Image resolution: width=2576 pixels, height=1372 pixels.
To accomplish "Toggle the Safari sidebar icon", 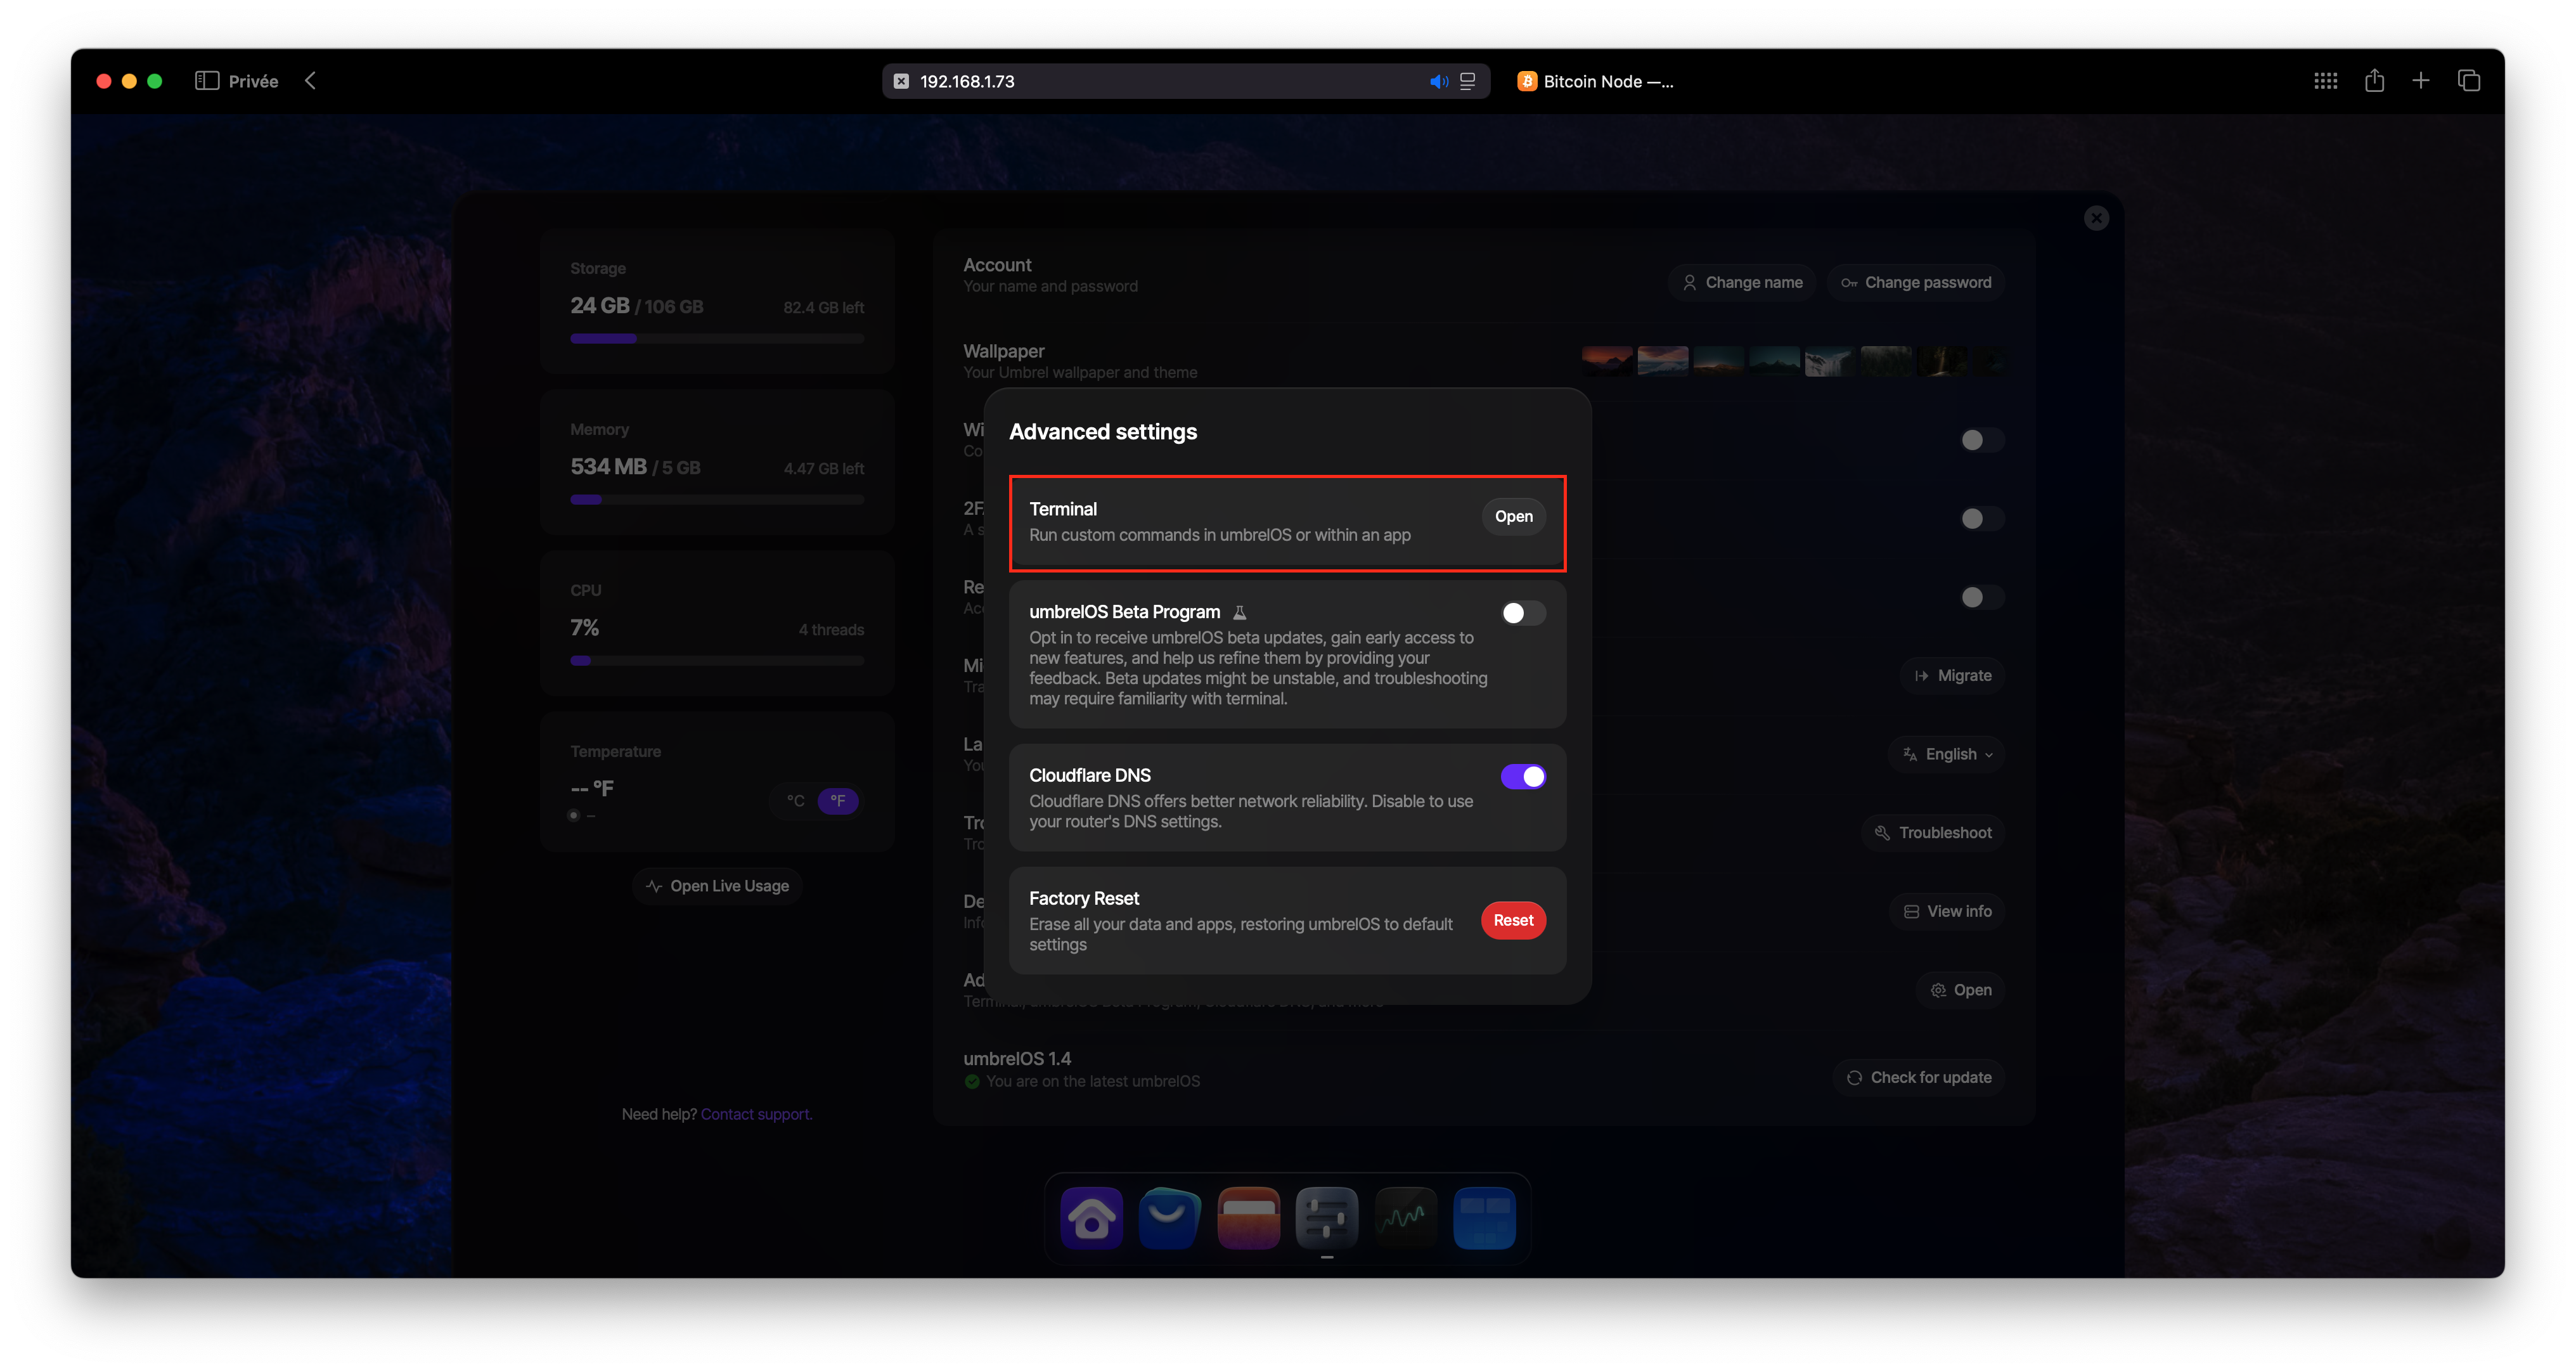I will tap(207, 81).
